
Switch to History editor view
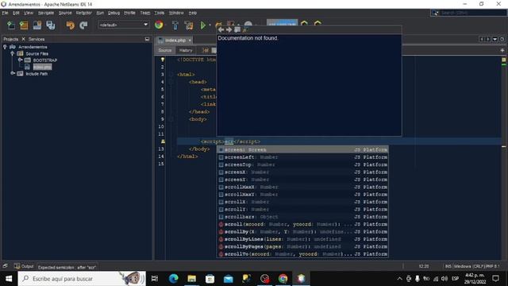tap(186, 50)
